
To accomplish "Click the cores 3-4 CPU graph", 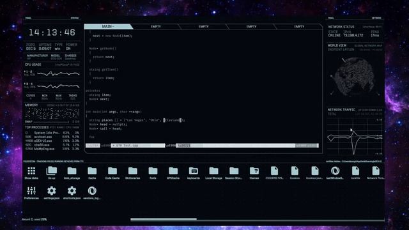I will [x=58, y=86].
